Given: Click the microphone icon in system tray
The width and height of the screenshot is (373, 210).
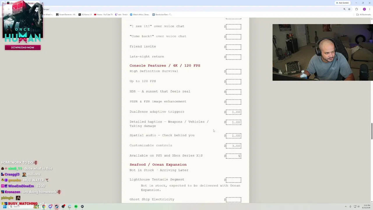Looking at the screenshot, I should pos(350,206).
